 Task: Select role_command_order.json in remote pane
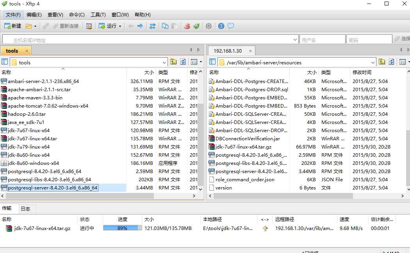[245, 180]
